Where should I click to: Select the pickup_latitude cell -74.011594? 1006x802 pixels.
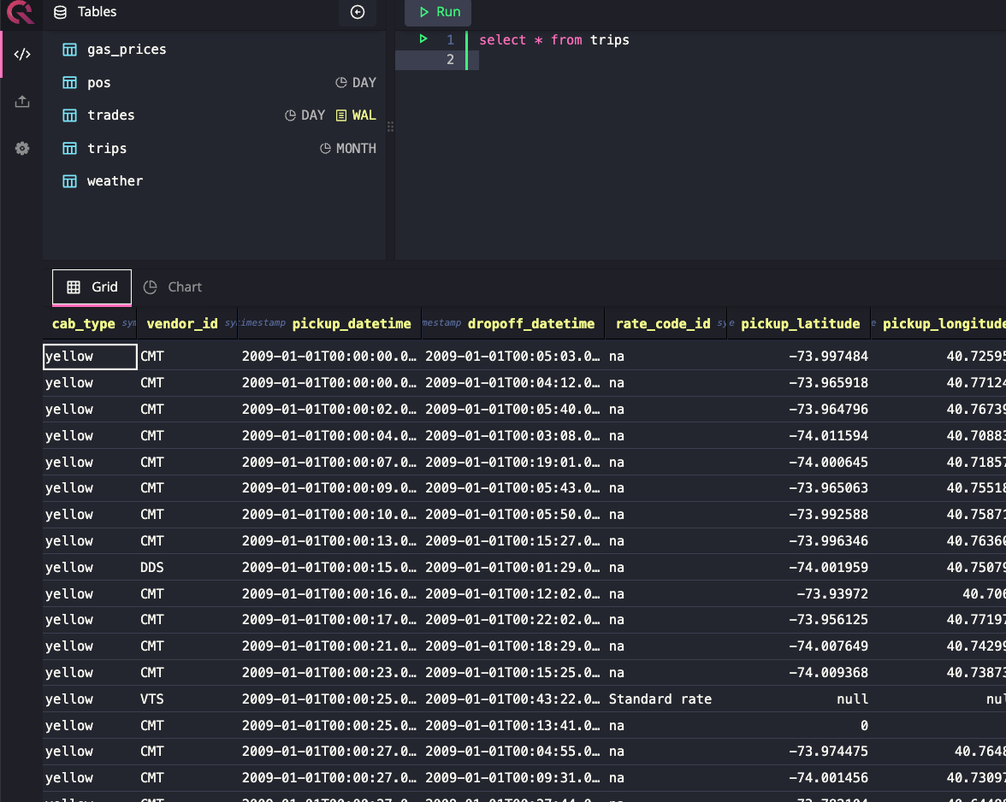pos(798,436)
